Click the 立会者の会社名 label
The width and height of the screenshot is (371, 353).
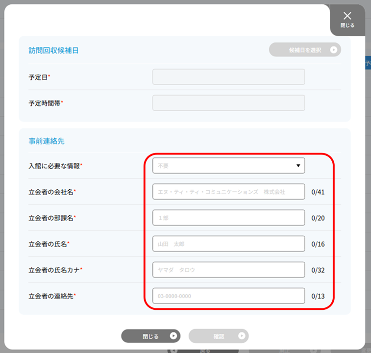51,192
